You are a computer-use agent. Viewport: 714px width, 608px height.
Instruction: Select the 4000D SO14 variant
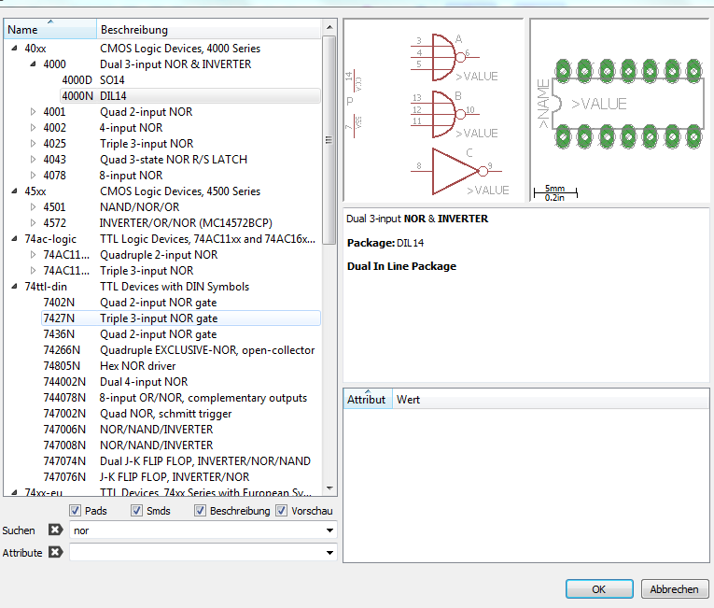tap(189, 79)
